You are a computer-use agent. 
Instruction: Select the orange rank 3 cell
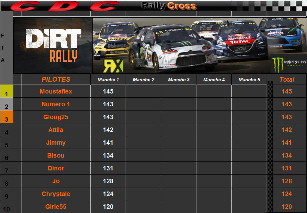[6, 117]
